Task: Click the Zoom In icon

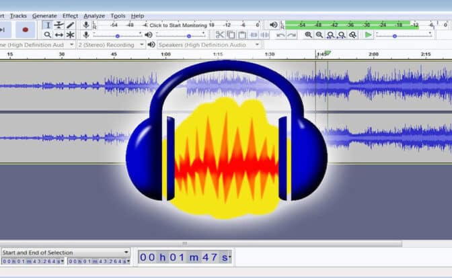Action: pyautogui.click(x=308, y=35)
